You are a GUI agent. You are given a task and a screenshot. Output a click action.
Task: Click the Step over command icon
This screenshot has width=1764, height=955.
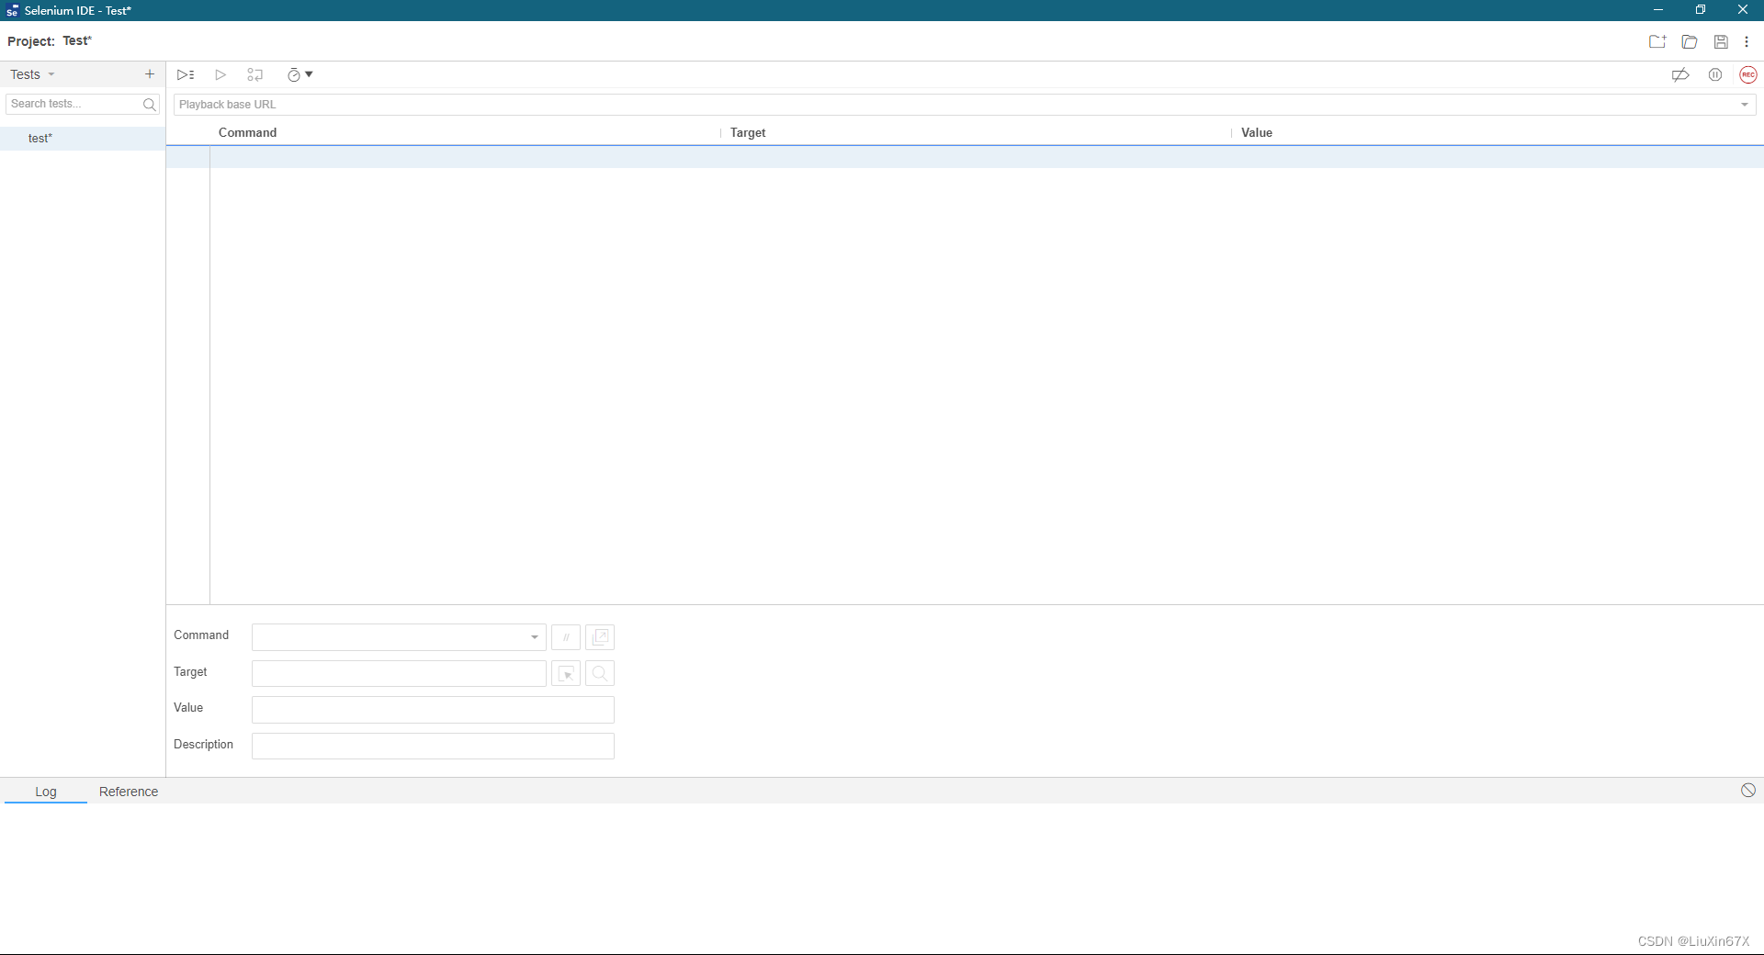[255, 75]
